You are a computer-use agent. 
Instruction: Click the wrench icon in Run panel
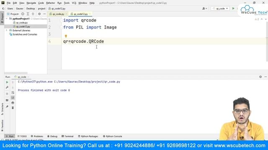click(7, 87)
